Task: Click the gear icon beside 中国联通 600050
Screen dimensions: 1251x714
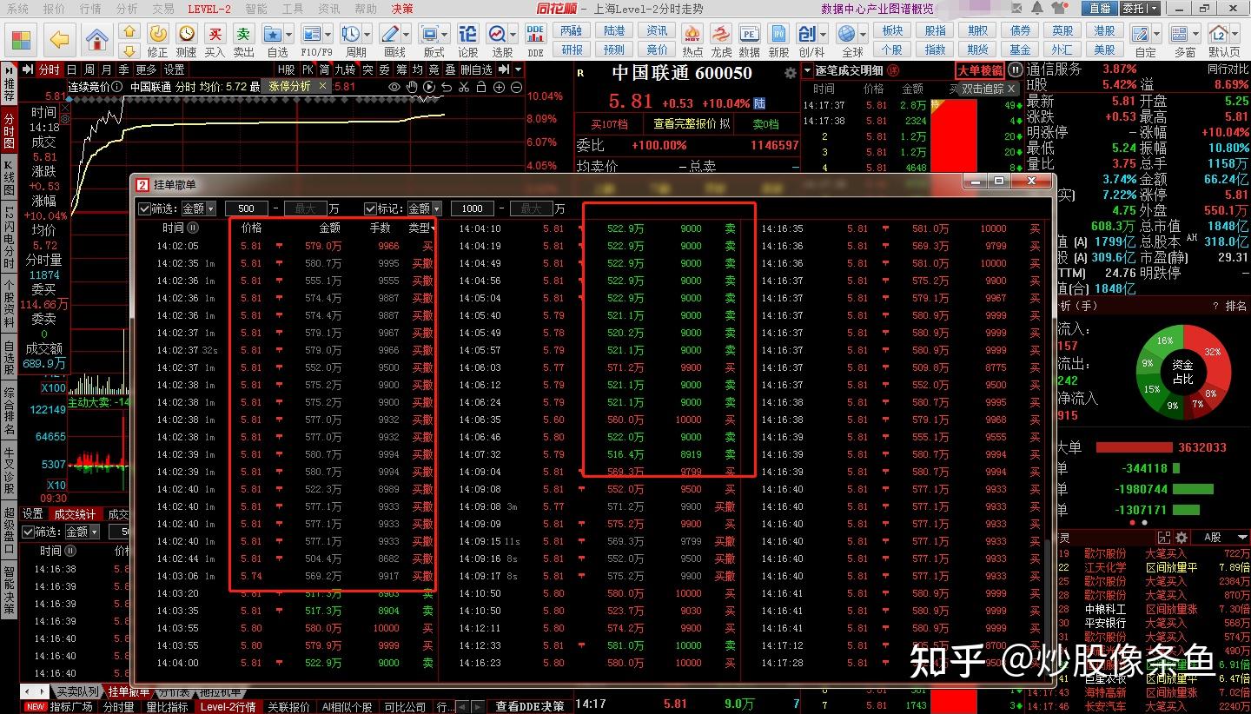Action: coord(790,73)
